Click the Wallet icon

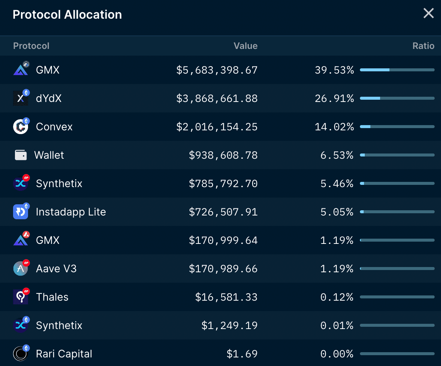coord(21,155)
